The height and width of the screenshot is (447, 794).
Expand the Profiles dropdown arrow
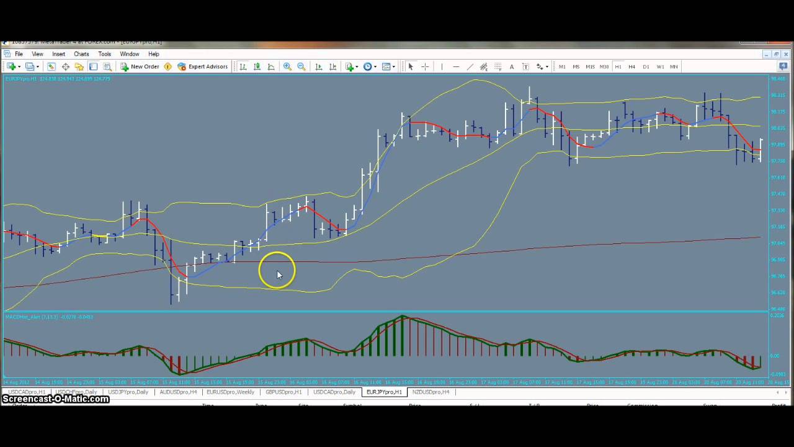click(x=38, y=66)
